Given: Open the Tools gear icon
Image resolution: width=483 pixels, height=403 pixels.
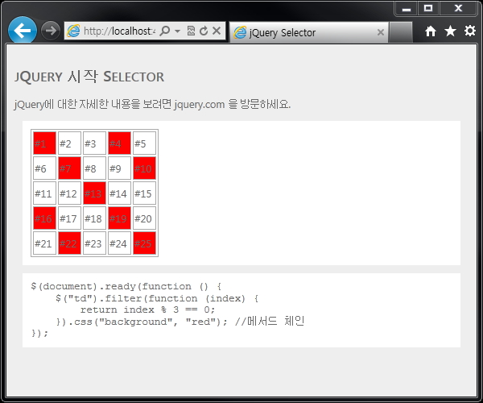Looking at the screenshot, I should [470, 31].
